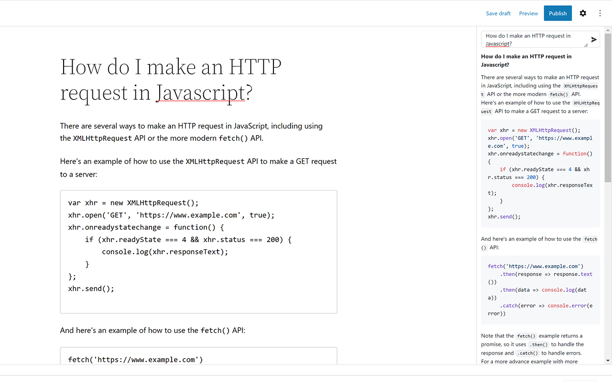The height and width of the screenshot is (382, 612).
Task: Click the Publish button
Action: [x=557, y=13]
